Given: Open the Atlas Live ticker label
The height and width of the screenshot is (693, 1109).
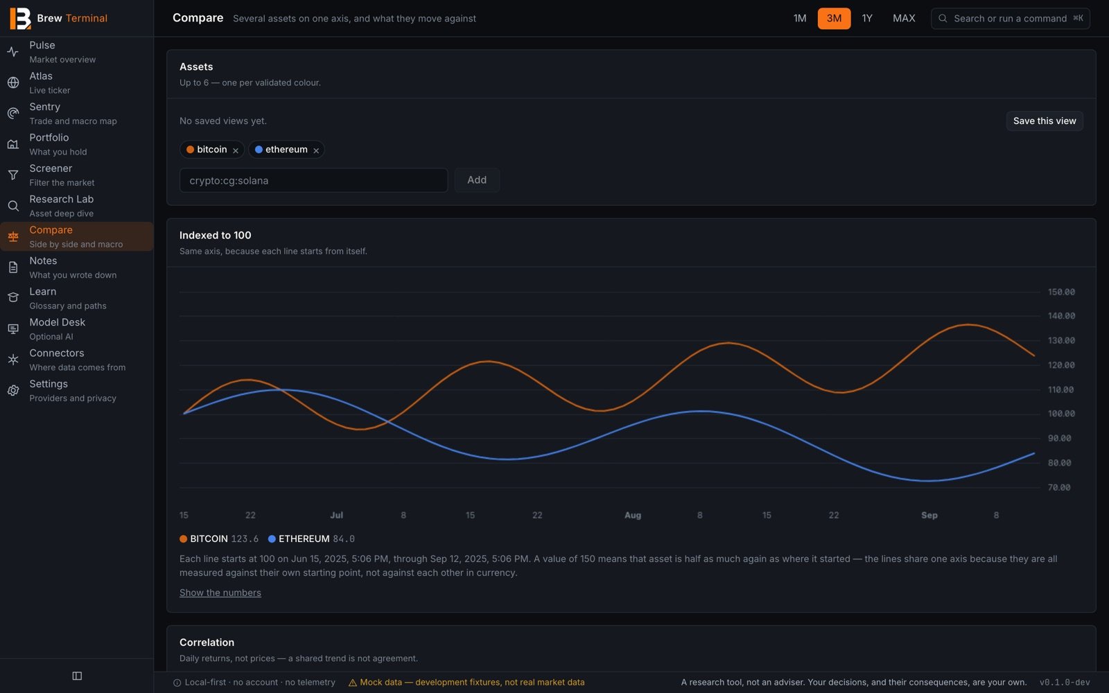Looking at the screenshot, I should (50, 82).
